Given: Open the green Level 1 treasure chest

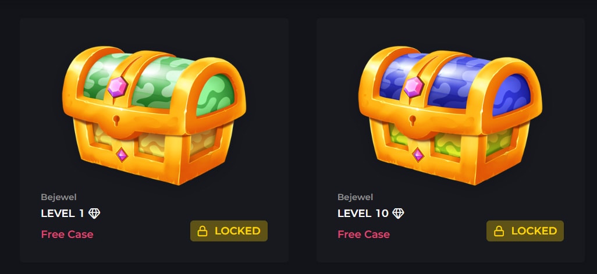Looking at the screenshot, I should pyautogui.click(x=154, y=115).
